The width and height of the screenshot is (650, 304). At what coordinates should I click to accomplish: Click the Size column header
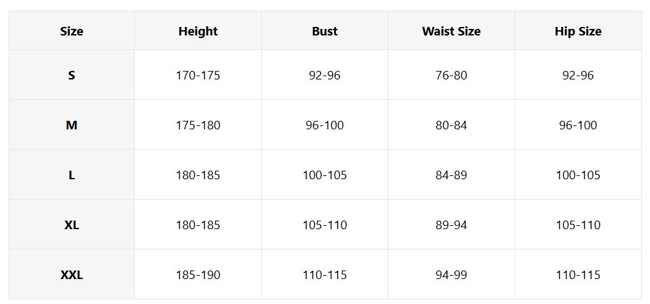(x=71, y=31)
